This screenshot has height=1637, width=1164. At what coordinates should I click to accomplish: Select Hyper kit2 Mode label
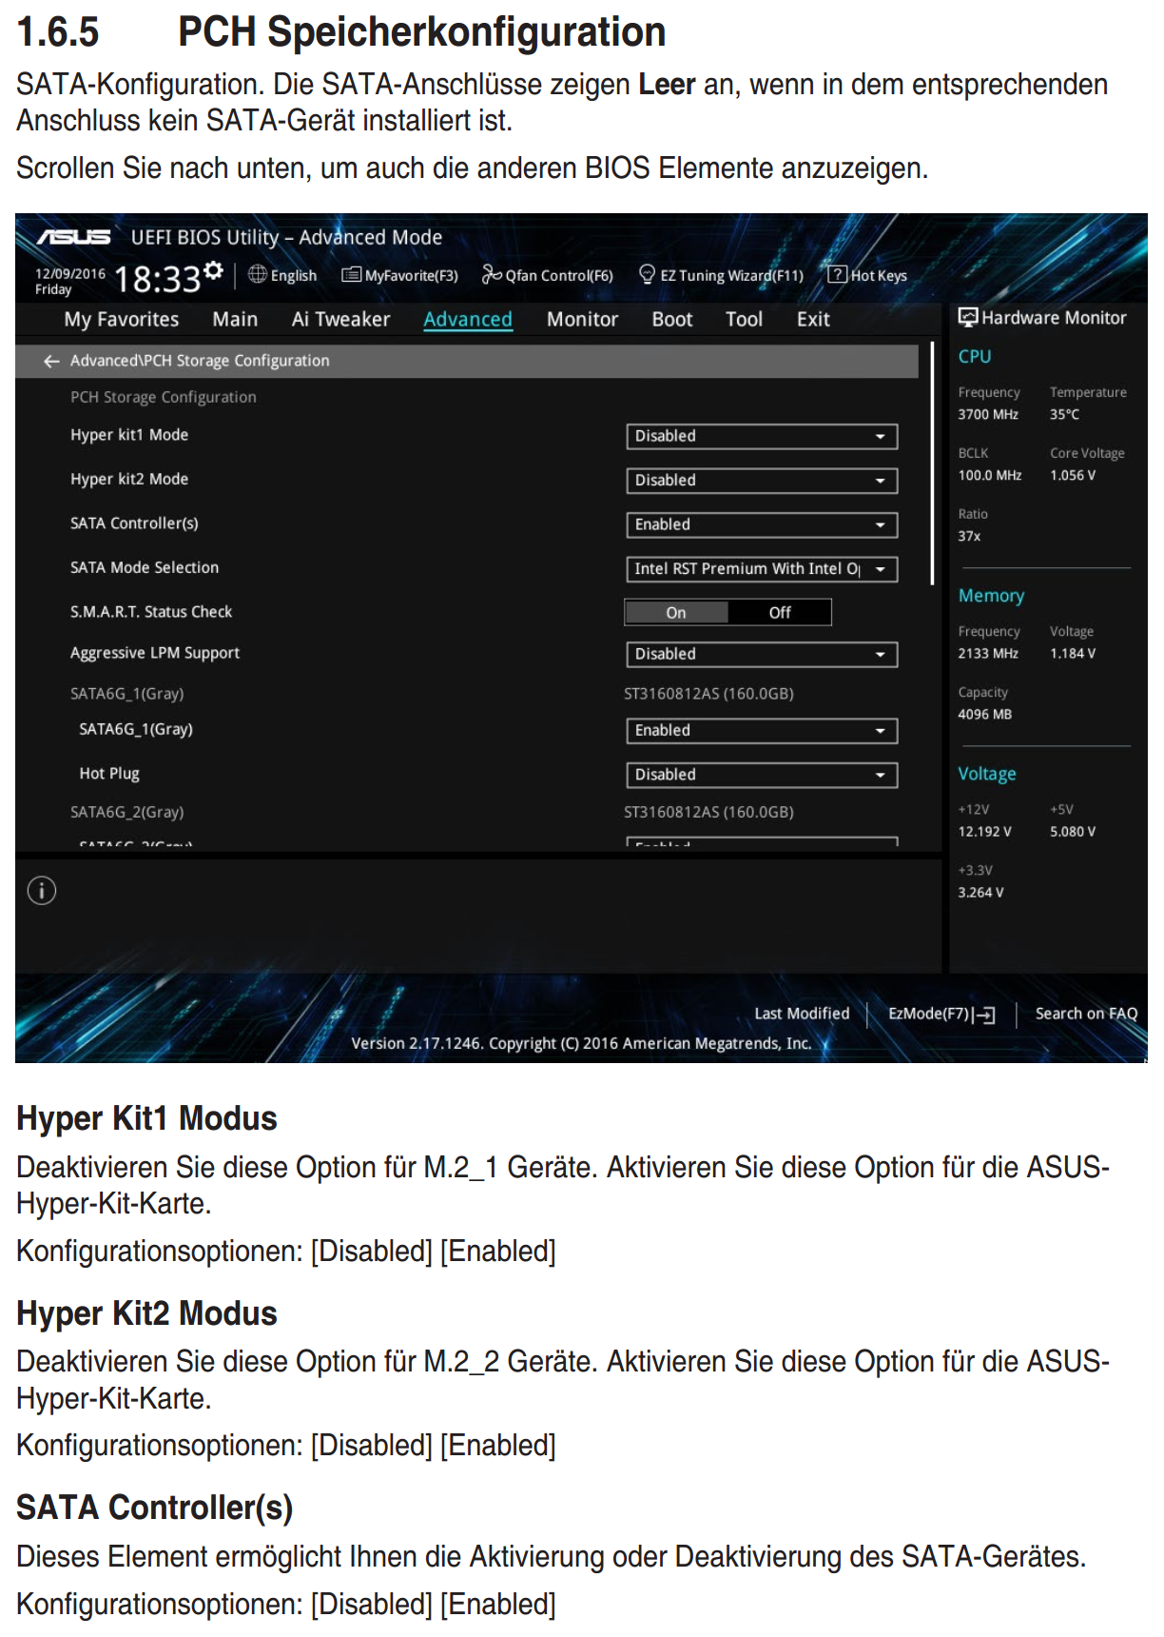click(129, 479)
